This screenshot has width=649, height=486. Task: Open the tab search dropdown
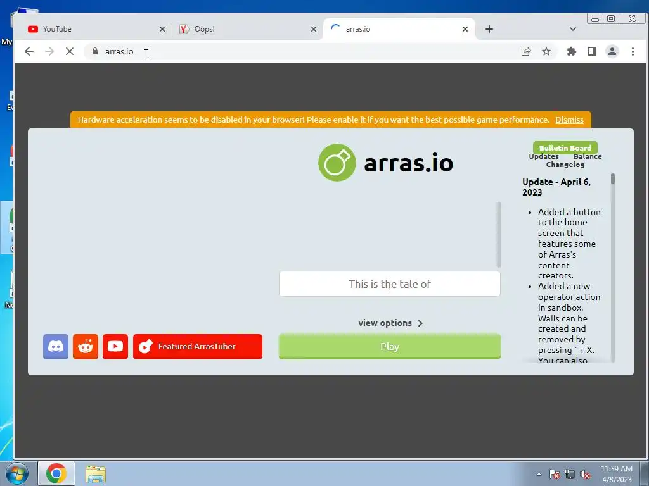573,29
